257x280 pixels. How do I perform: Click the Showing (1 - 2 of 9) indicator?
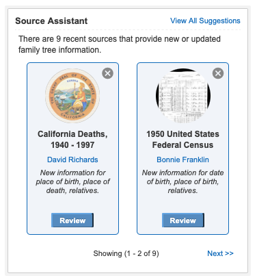[x=126, y=253]
